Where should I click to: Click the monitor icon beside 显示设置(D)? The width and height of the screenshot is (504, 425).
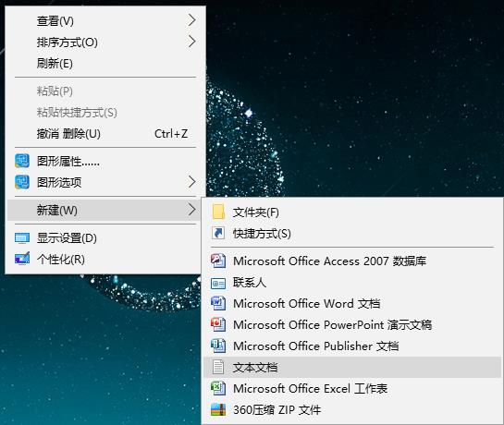22,238
